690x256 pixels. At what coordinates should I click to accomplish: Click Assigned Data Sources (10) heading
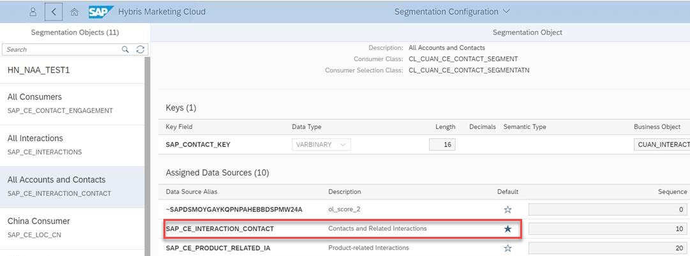pos(218,173)
